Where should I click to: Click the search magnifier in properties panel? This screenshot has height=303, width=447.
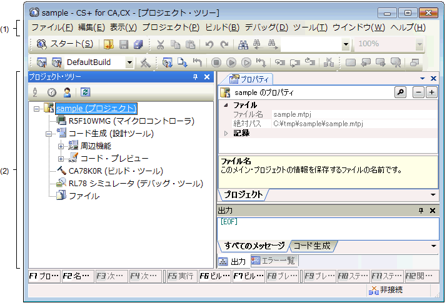coord(399,92)
